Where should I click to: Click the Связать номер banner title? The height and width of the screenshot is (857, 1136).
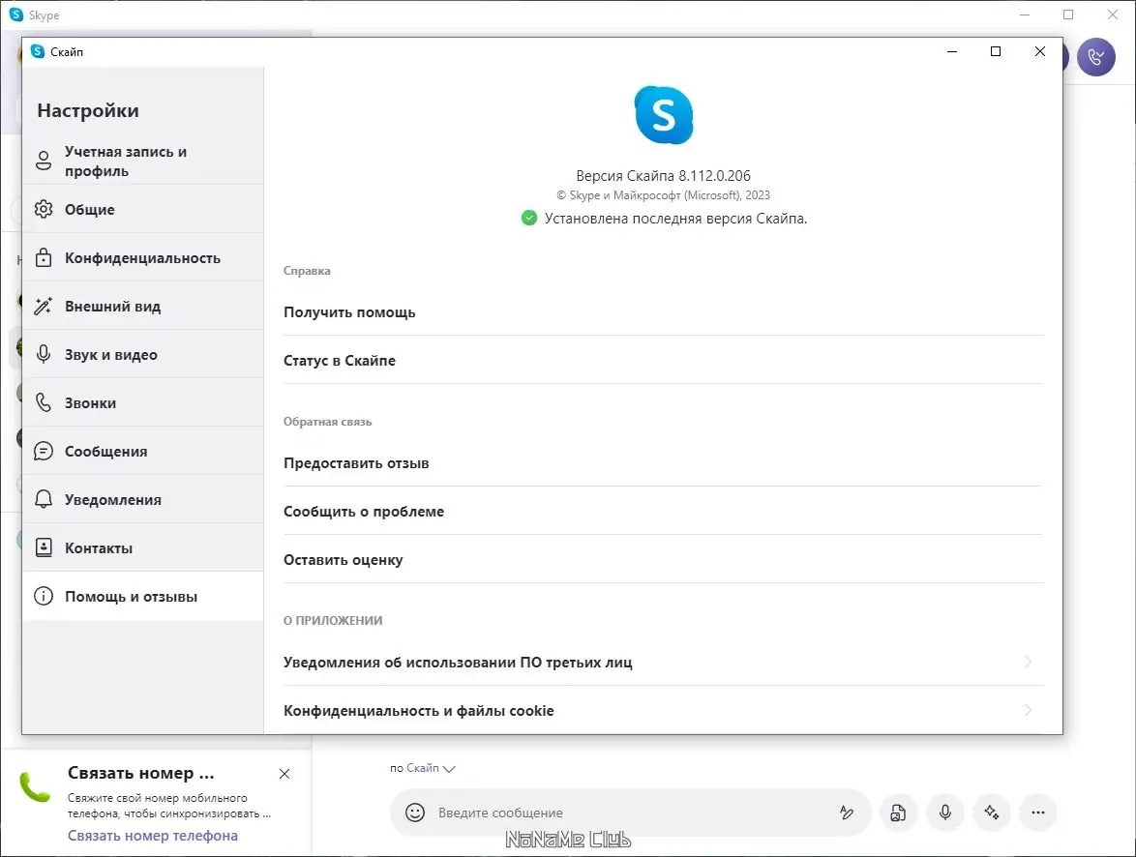141,773
